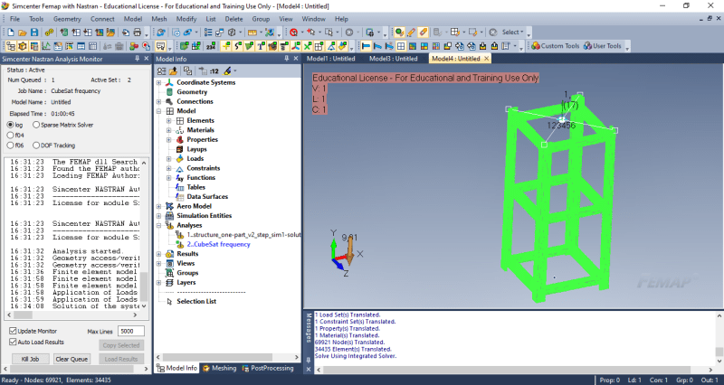Click the Kill Job button
This screenshot has height=385, width=724.
point(30,359)
